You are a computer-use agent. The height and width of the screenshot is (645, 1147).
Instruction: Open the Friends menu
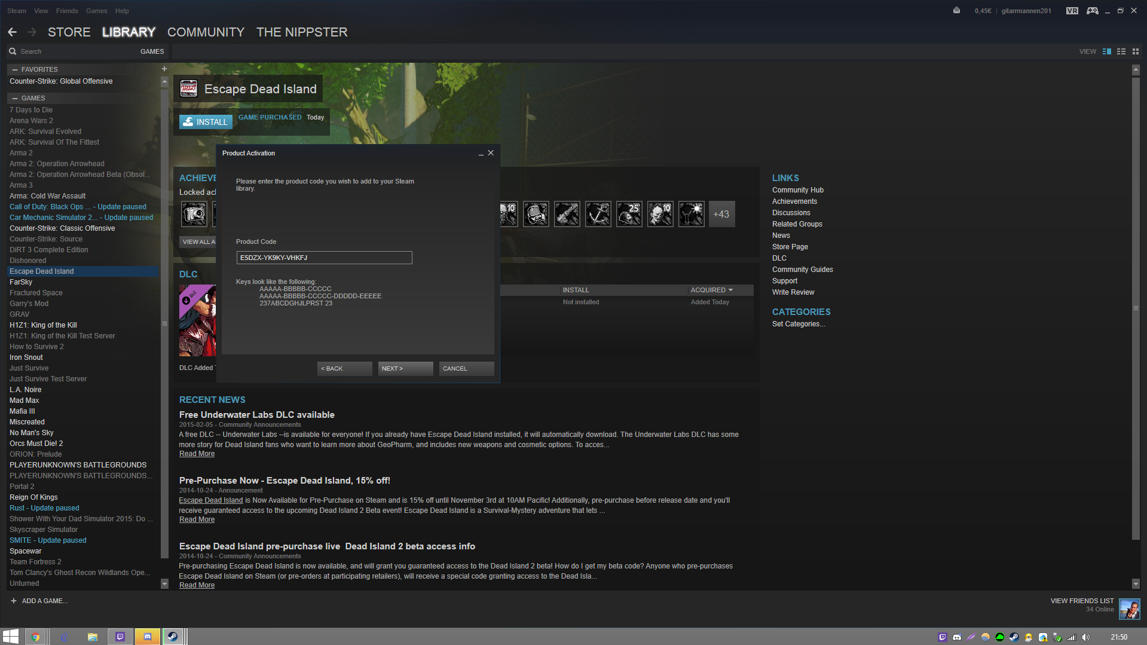pyautogui.click(x=67, y=11)
